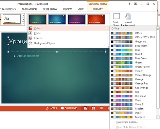This screenshot has width=160, height=129.
Task: Open the Colors submenu
Action: [69, 28]
